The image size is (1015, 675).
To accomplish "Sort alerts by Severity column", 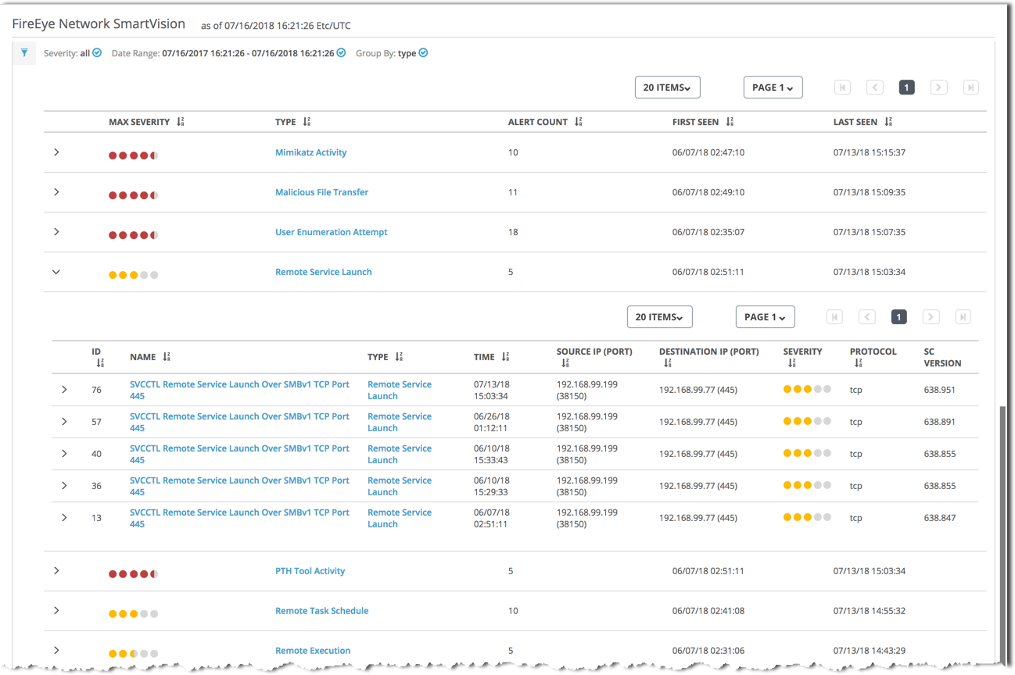I will coord(791,362).
